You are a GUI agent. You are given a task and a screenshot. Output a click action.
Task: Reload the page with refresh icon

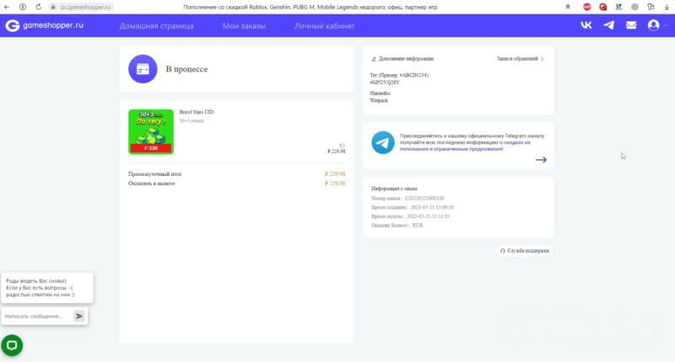click(x=38, y=7)
